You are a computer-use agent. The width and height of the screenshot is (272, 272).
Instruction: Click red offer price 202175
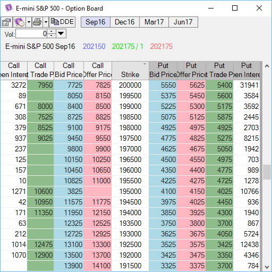point(161,47)
